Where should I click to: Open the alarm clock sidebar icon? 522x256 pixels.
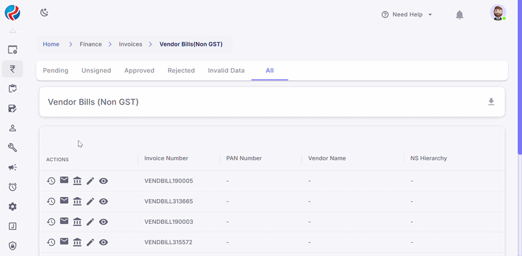(12, 187)
